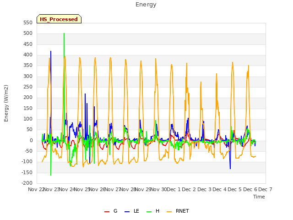Click the 0 y-axis tick label
This screenshot has height=220, width=293.
(31, 141)
